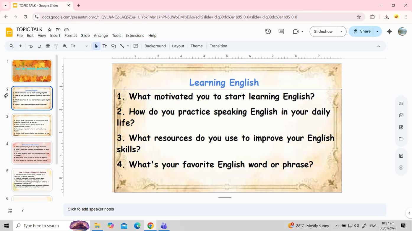Use the Paint format tool
Viewport: 412px width, 231px height.
pyautogui.click(x=56, y=46)
